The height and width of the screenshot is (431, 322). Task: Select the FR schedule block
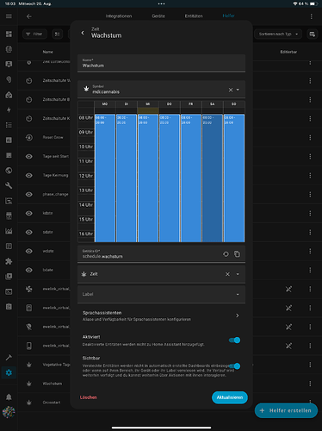(x=191, y=178)
